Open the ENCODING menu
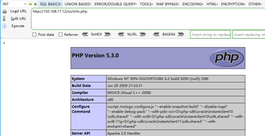Image resolution: width=265 pixels, height=136 pixels. (x=193, y=4)
